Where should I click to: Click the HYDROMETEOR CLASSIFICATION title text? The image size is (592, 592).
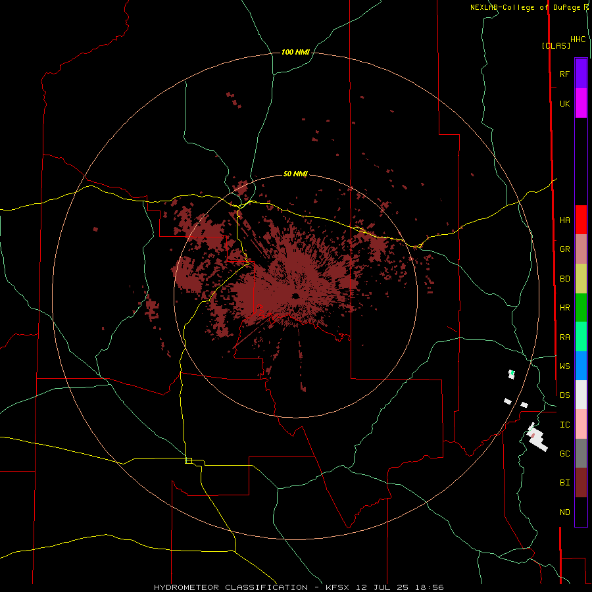pos(231,587)
